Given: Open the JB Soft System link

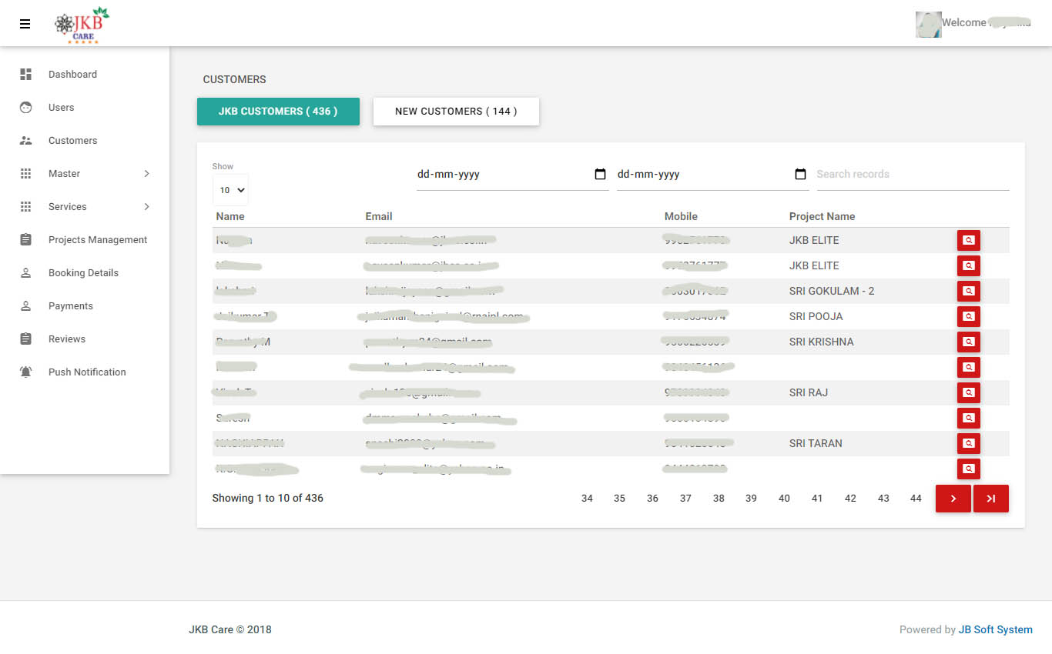Looking at the screenshot, I should [x=995, y=629].
